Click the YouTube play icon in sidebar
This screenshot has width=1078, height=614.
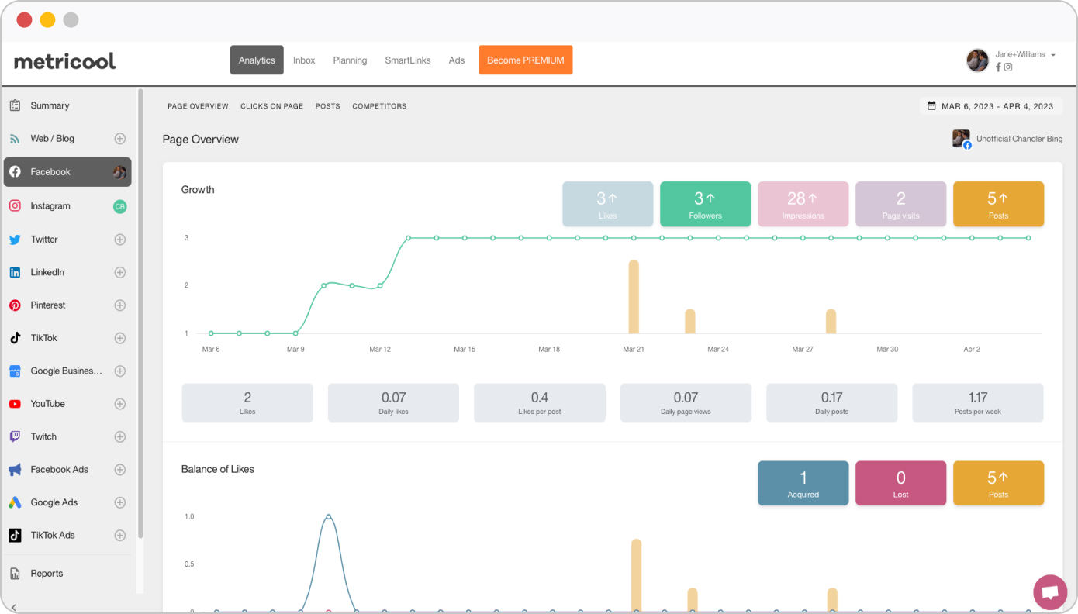point(15,404)
